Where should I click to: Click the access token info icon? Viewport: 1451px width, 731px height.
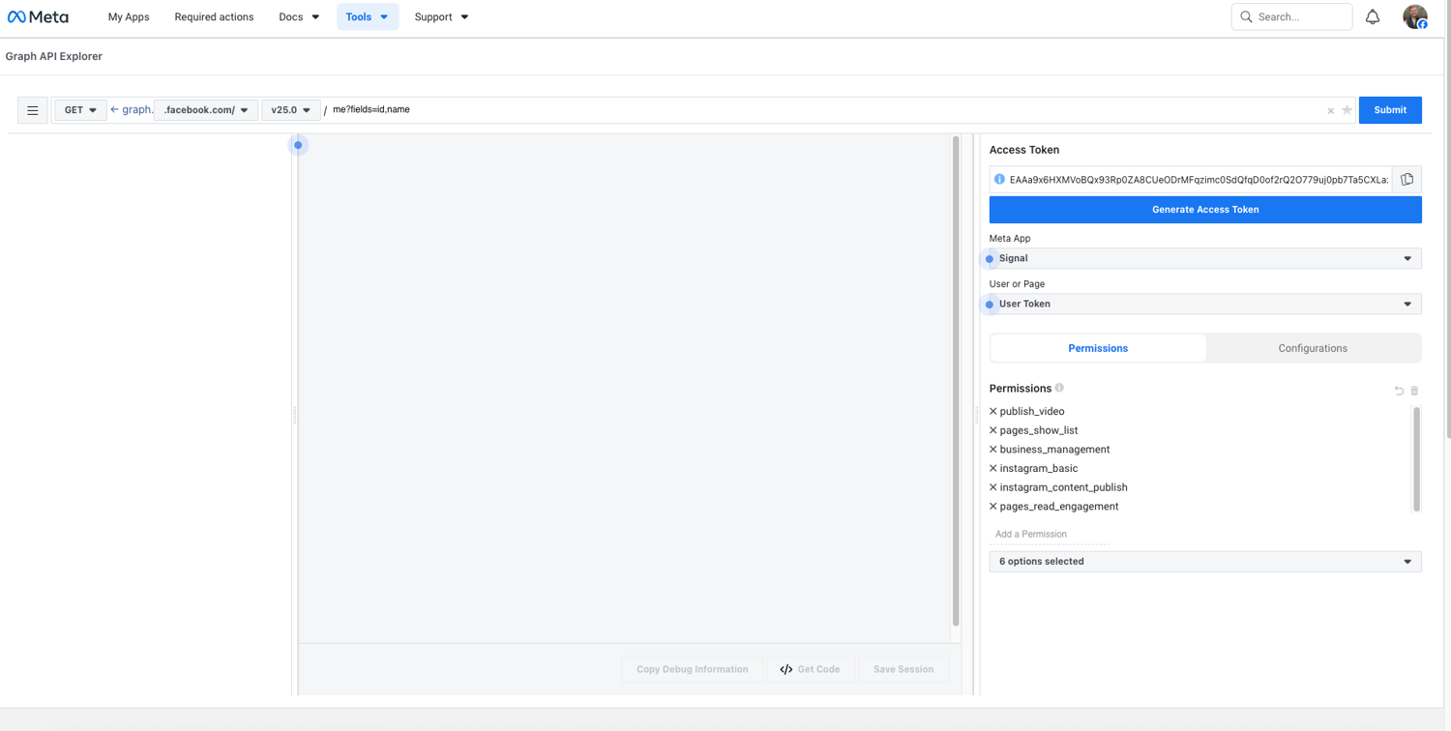[x=999, y=180]
